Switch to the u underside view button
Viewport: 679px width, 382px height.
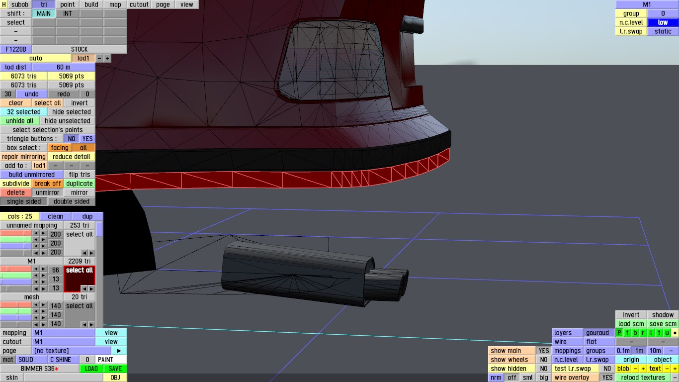(x=667, y=333)
